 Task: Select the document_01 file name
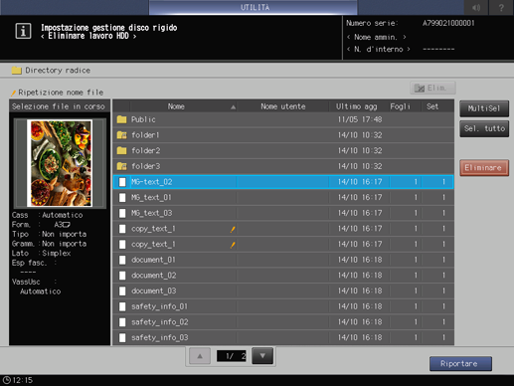click(153, 260)
